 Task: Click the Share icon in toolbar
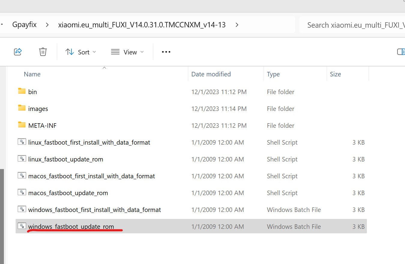[x=18, y=52]
